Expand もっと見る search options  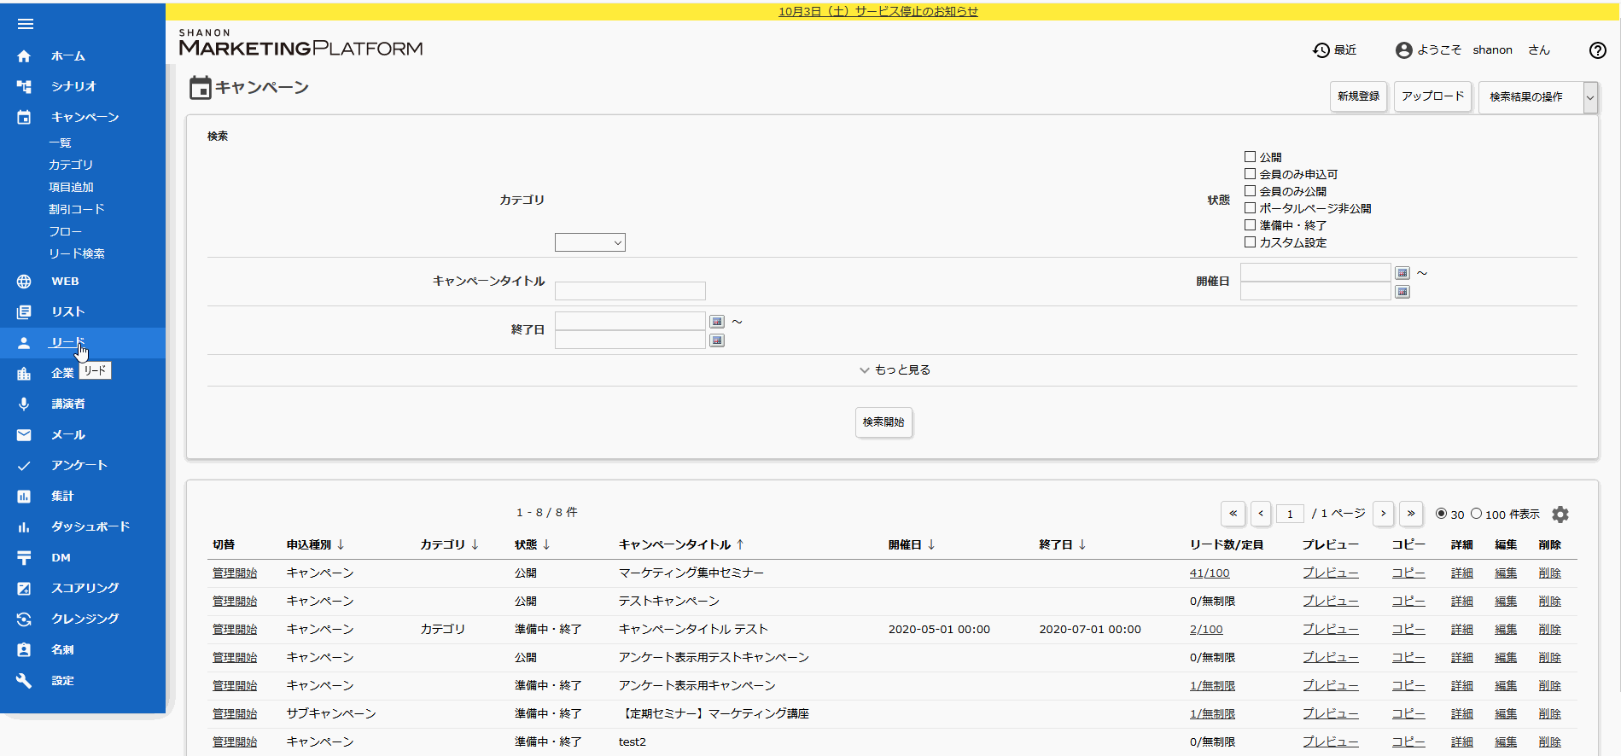pos(895,370)
